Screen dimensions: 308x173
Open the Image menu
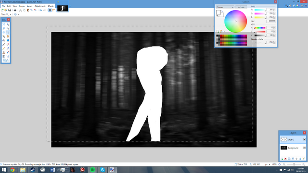click(22, 6)
